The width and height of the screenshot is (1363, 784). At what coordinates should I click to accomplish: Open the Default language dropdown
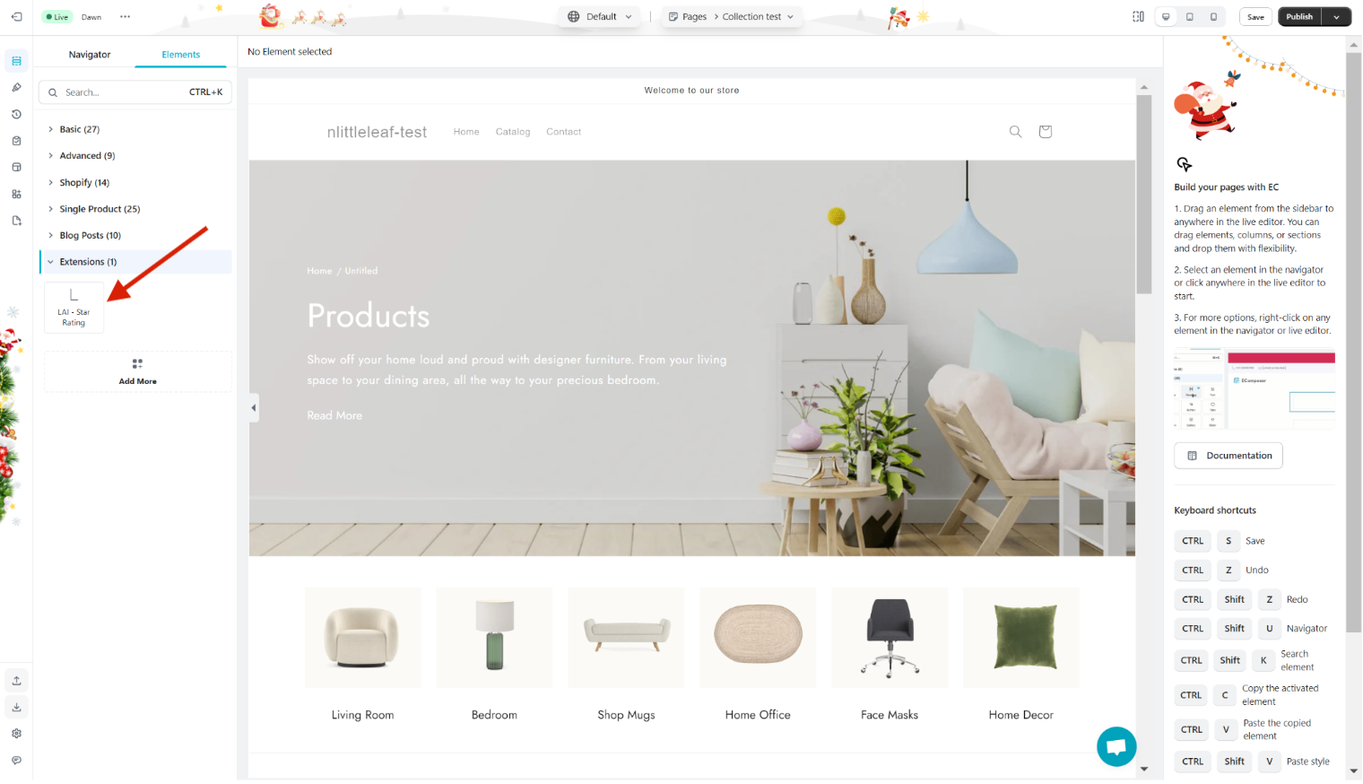pyautogui.click(x=600, y=16)
